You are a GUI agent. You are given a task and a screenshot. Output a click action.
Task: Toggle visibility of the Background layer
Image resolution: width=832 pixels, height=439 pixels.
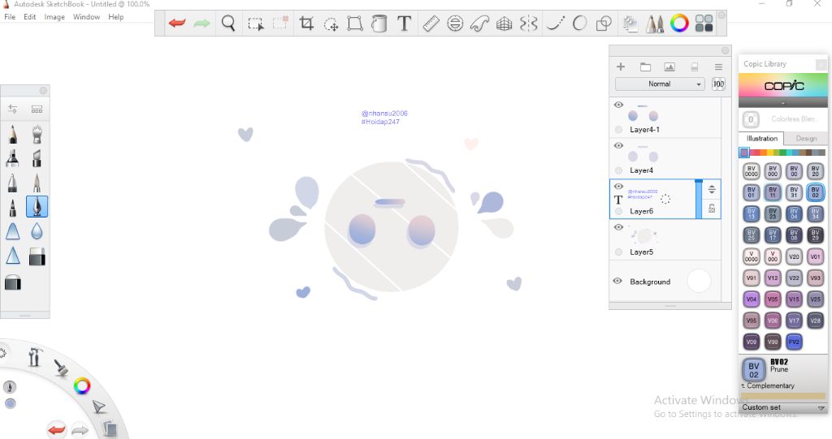click(x=617, y=282)
